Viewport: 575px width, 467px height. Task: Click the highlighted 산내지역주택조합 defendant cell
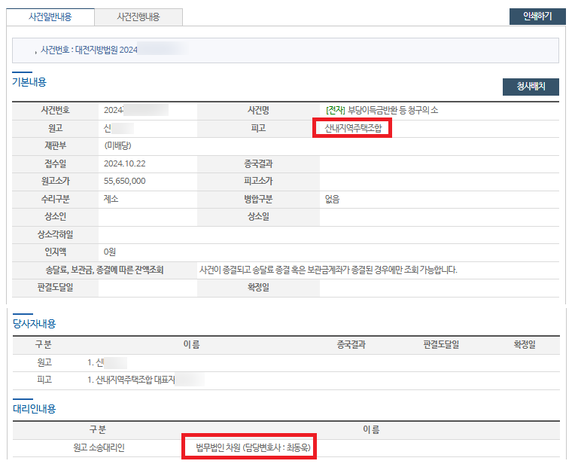pos(354,129)
